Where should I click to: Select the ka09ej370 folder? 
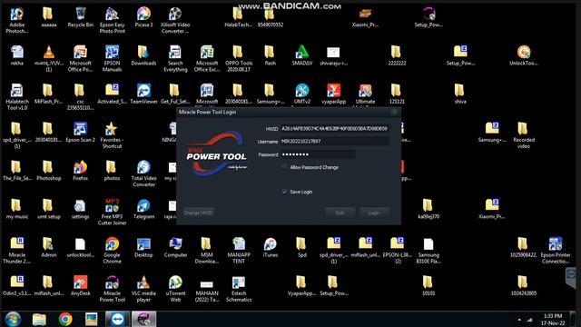tap(428, 209)
